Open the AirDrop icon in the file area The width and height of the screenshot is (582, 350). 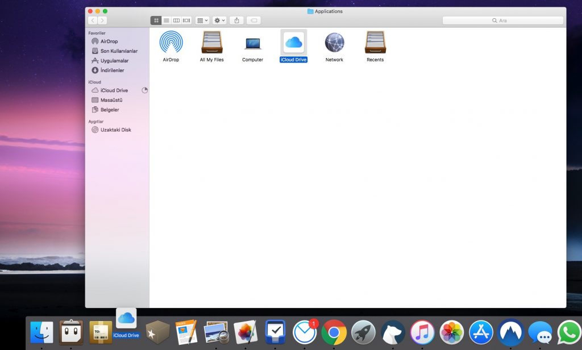(171, 43)
